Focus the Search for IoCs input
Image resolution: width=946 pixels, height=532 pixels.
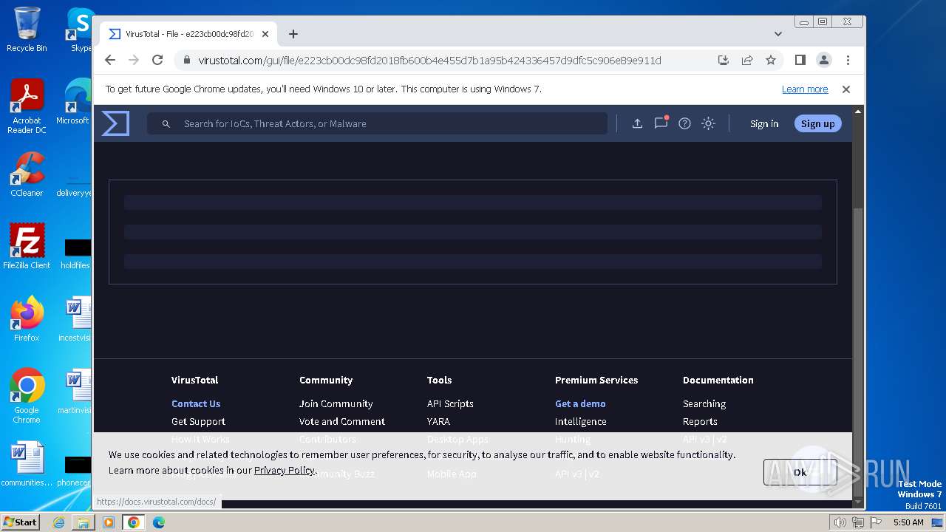tap(377, 124)
